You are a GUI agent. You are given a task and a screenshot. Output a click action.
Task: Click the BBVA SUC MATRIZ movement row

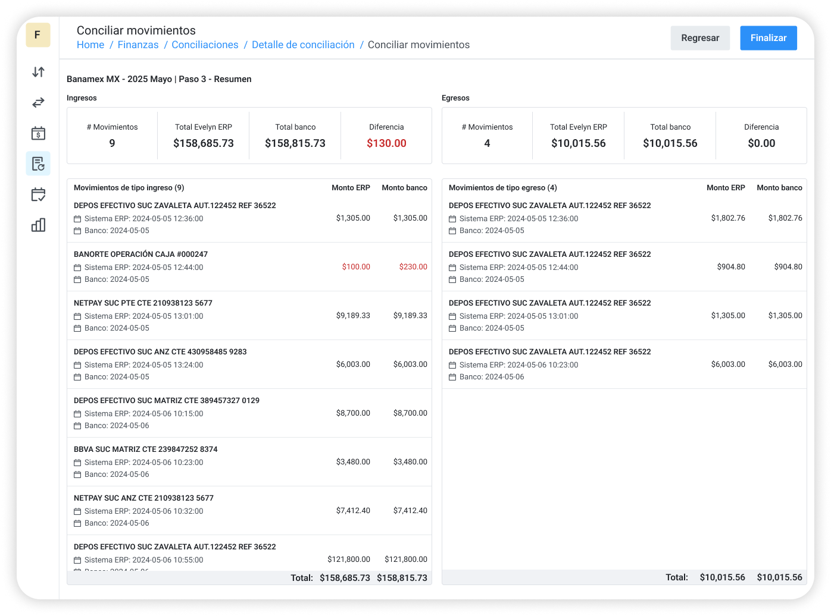tap(249, 461)
